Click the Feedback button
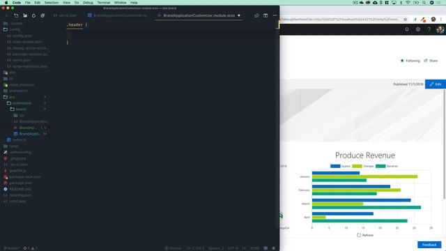Viewport: 446px width, 251px height. (429, 245)
